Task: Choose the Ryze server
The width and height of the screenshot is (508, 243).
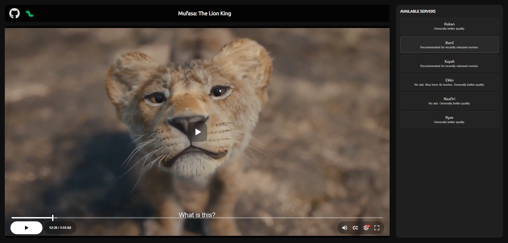Action: point(449,119)
